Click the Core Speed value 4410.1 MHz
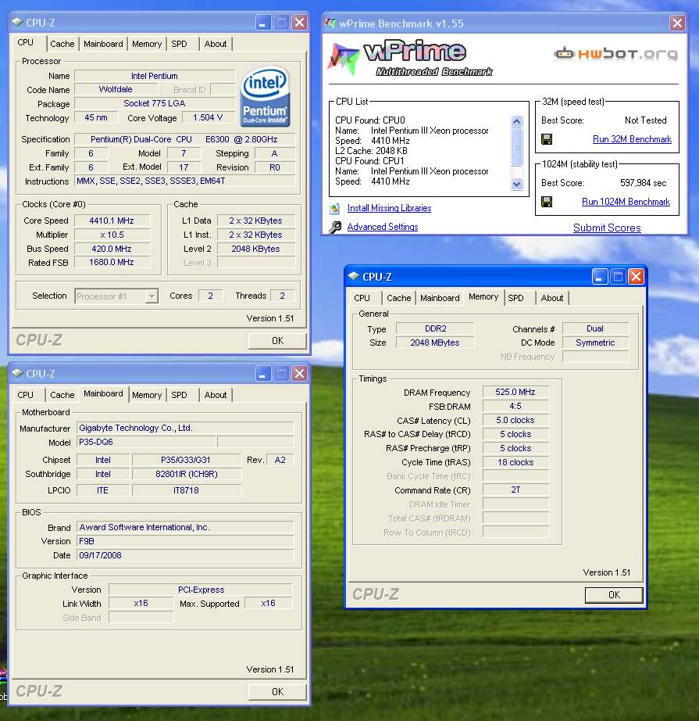Viewport: 699px width, 721px height. coord(112,221)
